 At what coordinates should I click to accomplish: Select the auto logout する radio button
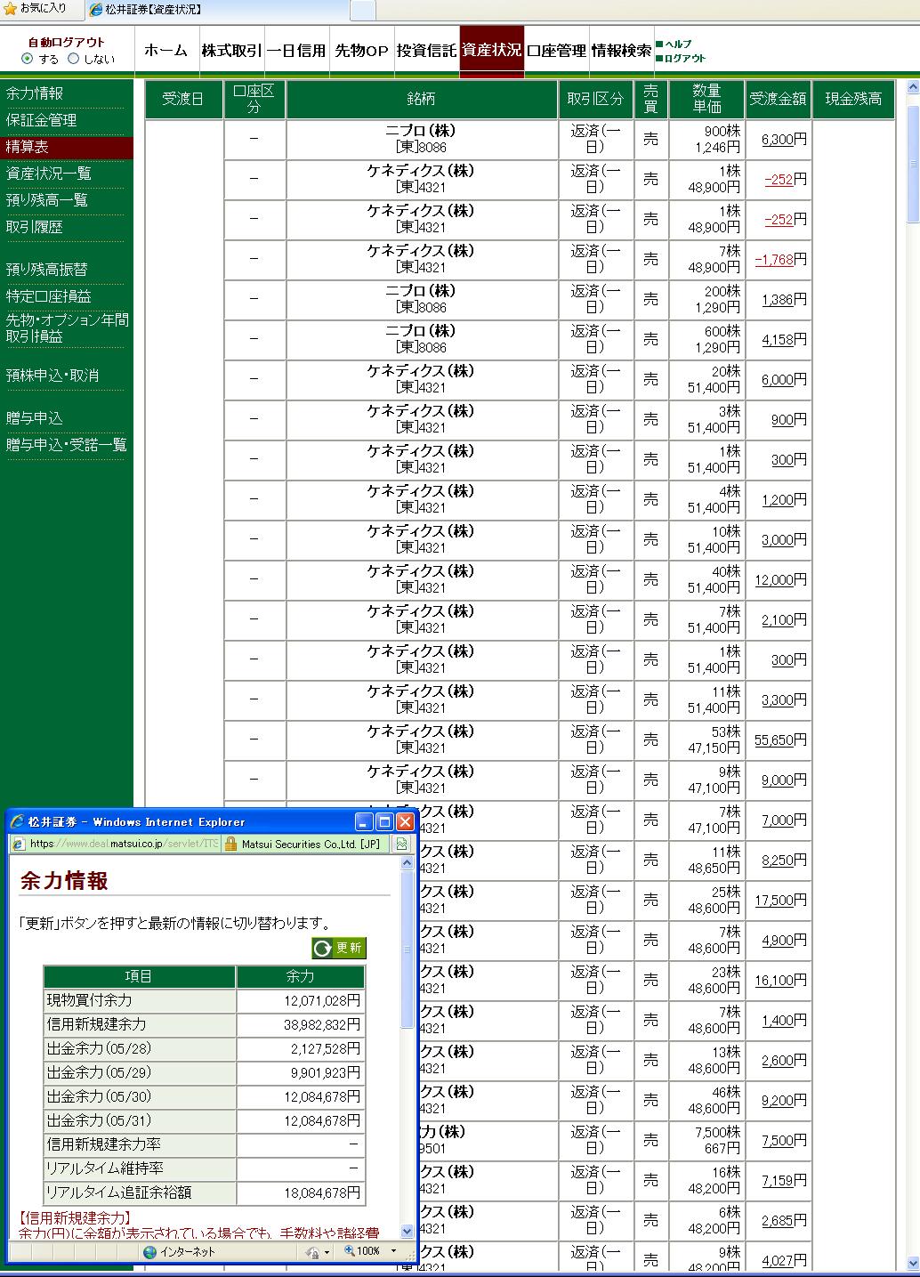[28, 59]
